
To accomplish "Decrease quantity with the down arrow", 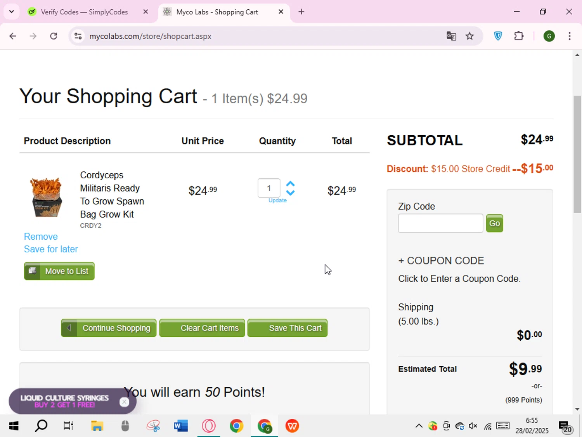I will pos(290,193).
